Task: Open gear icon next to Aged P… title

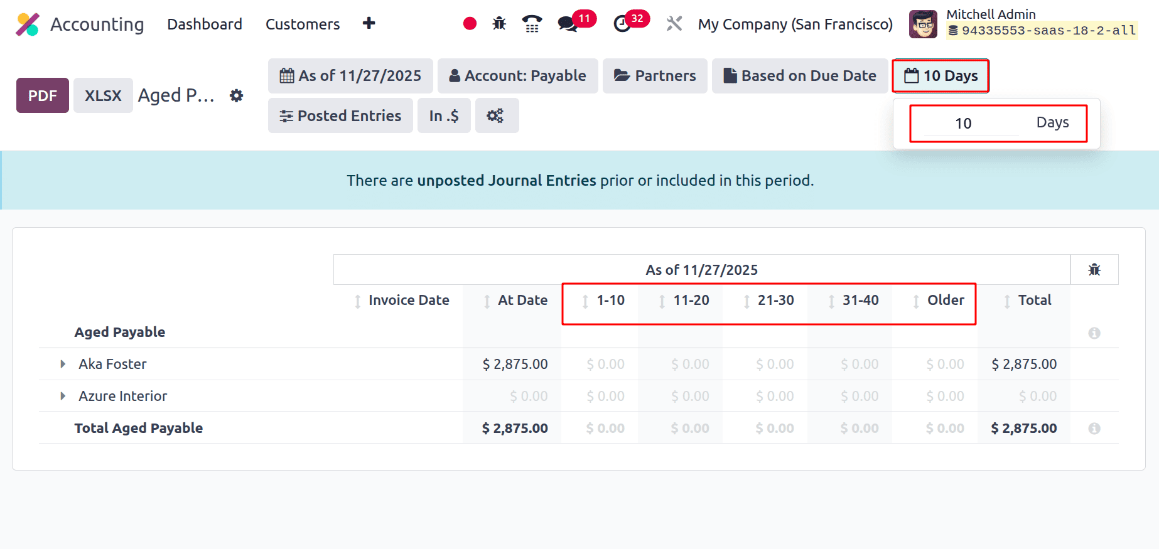Action: [x=236, y=95]
